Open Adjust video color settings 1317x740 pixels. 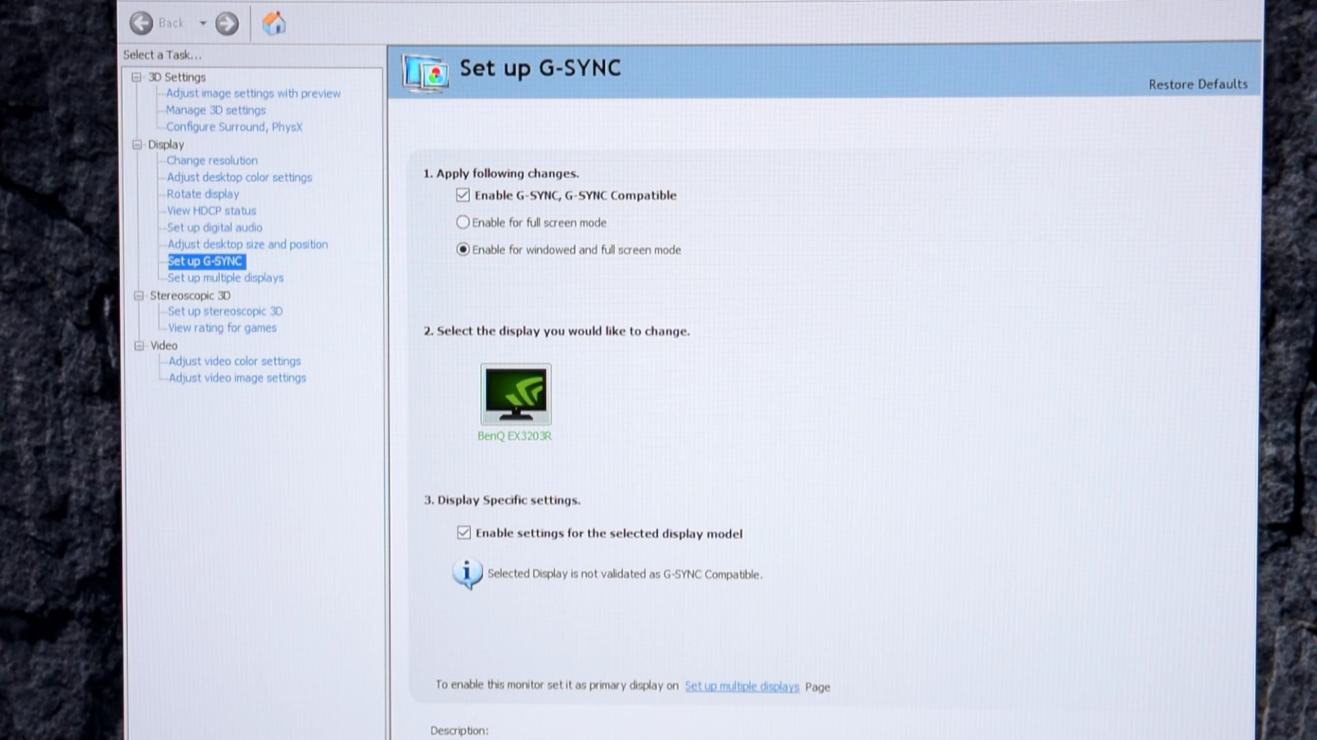(x=235, y=361)
